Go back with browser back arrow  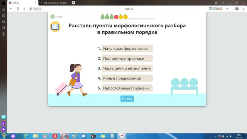(11, 8)
